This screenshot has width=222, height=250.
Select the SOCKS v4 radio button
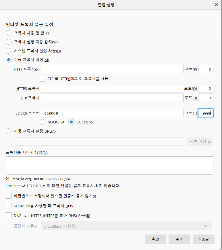coord(43,122)
